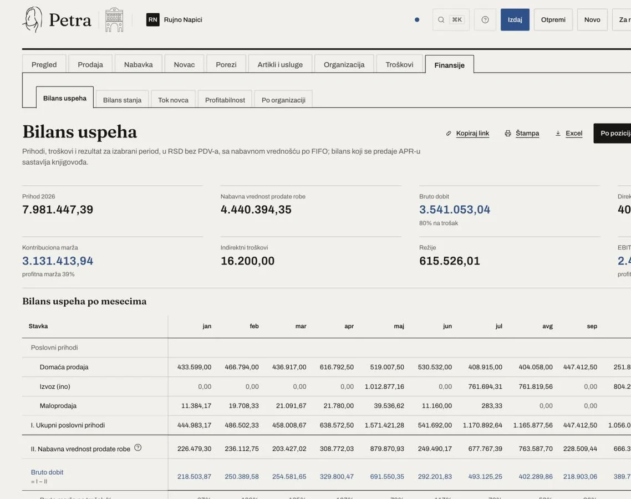Click the printer icon beside Štampa
The width and height of the screenshot is (631, 499).
(508, 134)
